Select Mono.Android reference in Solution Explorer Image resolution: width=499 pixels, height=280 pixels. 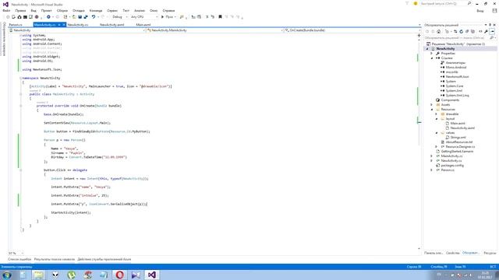455,68
